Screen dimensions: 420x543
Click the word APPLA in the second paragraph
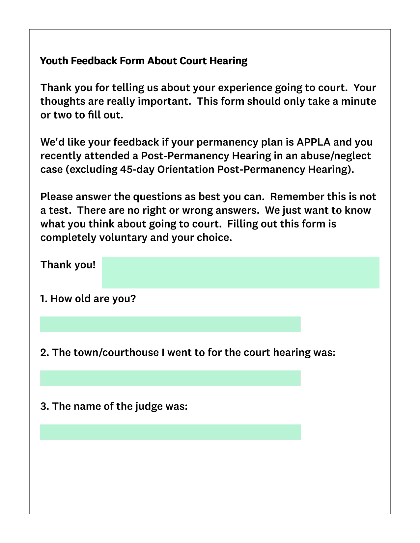(x=313, y=142)
